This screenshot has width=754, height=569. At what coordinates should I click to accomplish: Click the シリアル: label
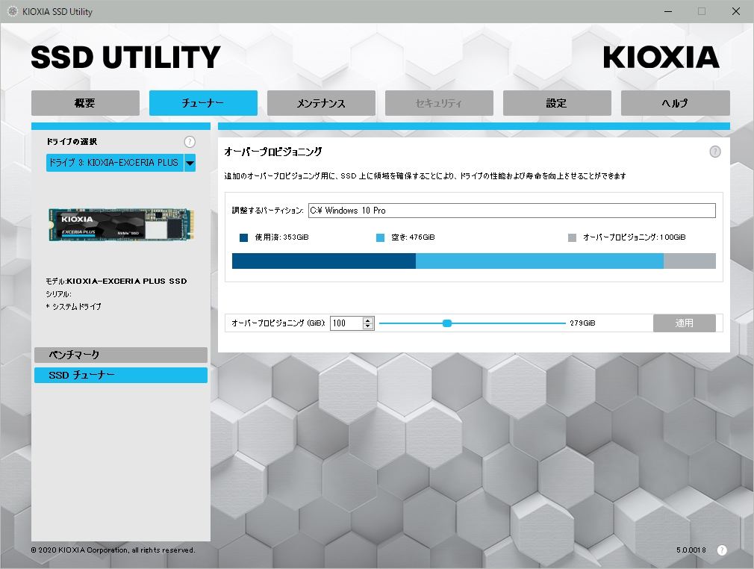click(x=59, y=294)
